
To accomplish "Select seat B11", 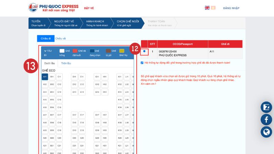I will [x=52, y=77].
